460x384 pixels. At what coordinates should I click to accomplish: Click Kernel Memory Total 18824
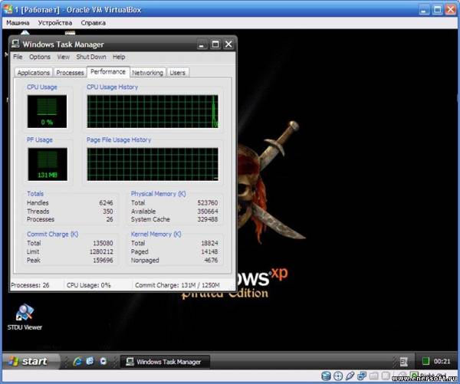point(209,243)
